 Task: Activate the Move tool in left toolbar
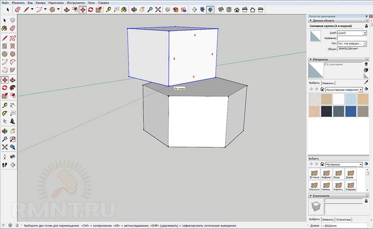(x=4, y=80)
